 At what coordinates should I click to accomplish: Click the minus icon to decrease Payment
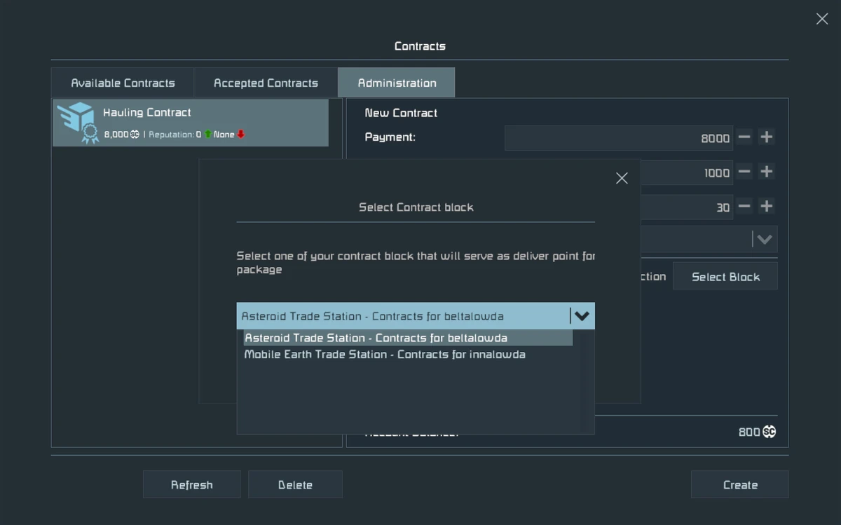coord(744,137)
